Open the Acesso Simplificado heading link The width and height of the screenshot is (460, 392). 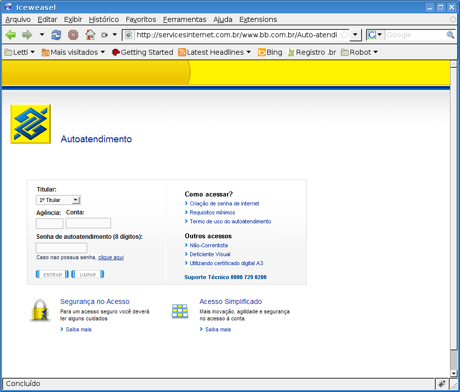click(x=230, y=301)
